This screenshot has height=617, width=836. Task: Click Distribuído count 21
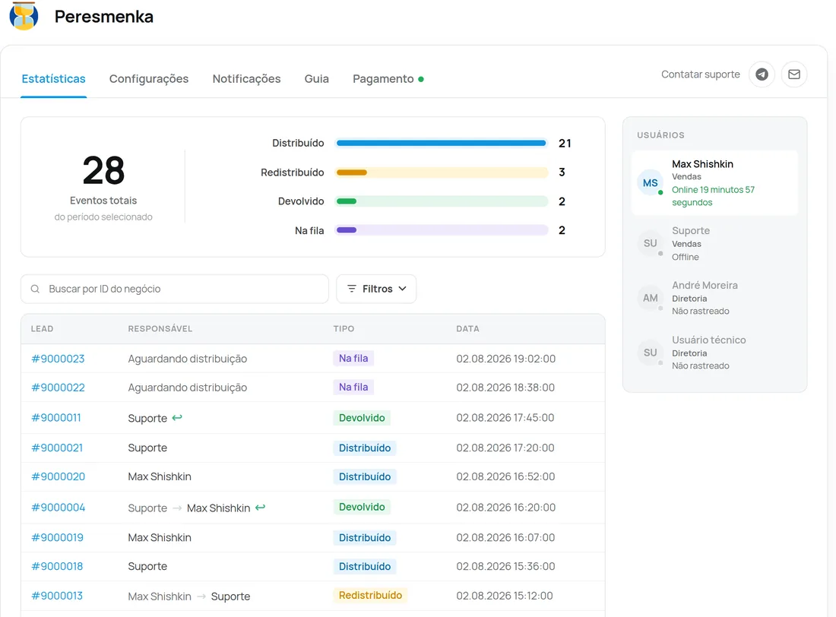565,143
